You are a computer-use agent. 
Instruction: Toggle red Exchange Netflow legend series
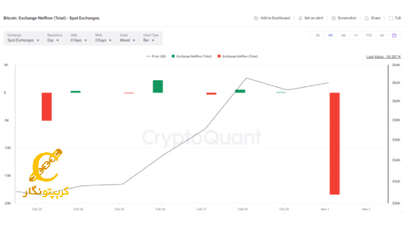[237, 56]
